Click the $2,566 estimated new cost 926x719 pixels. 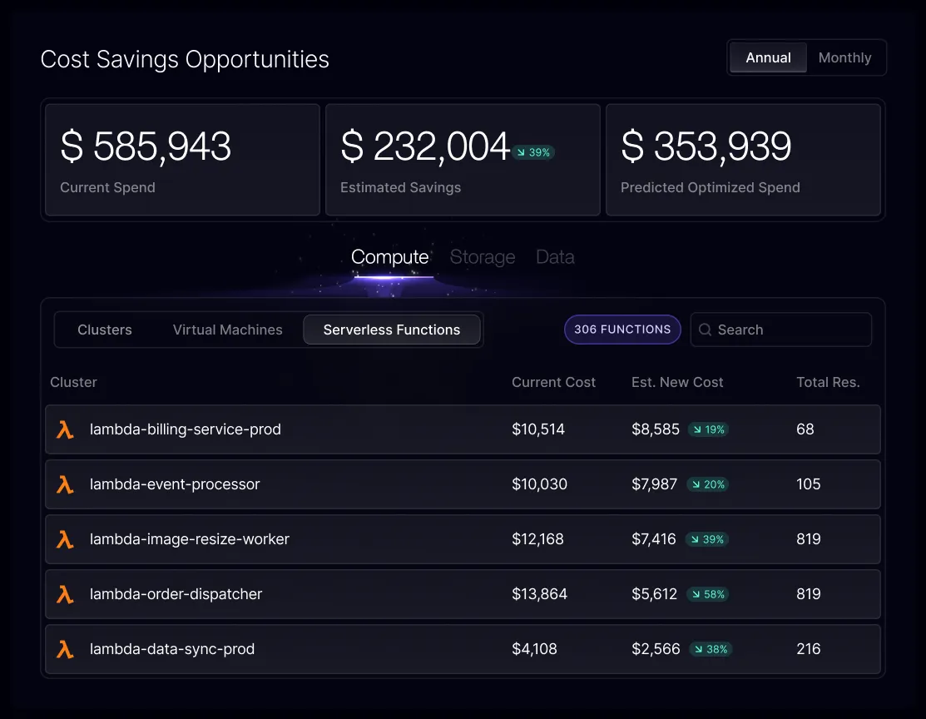656,649
